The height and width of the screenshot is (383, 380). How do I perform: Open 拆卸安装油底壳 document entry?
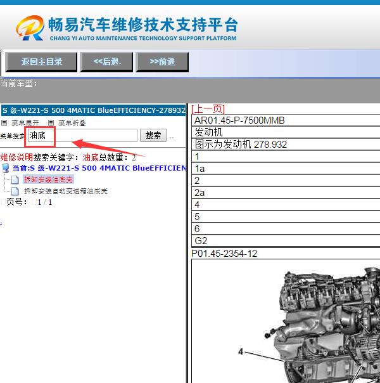click(48, 179)
